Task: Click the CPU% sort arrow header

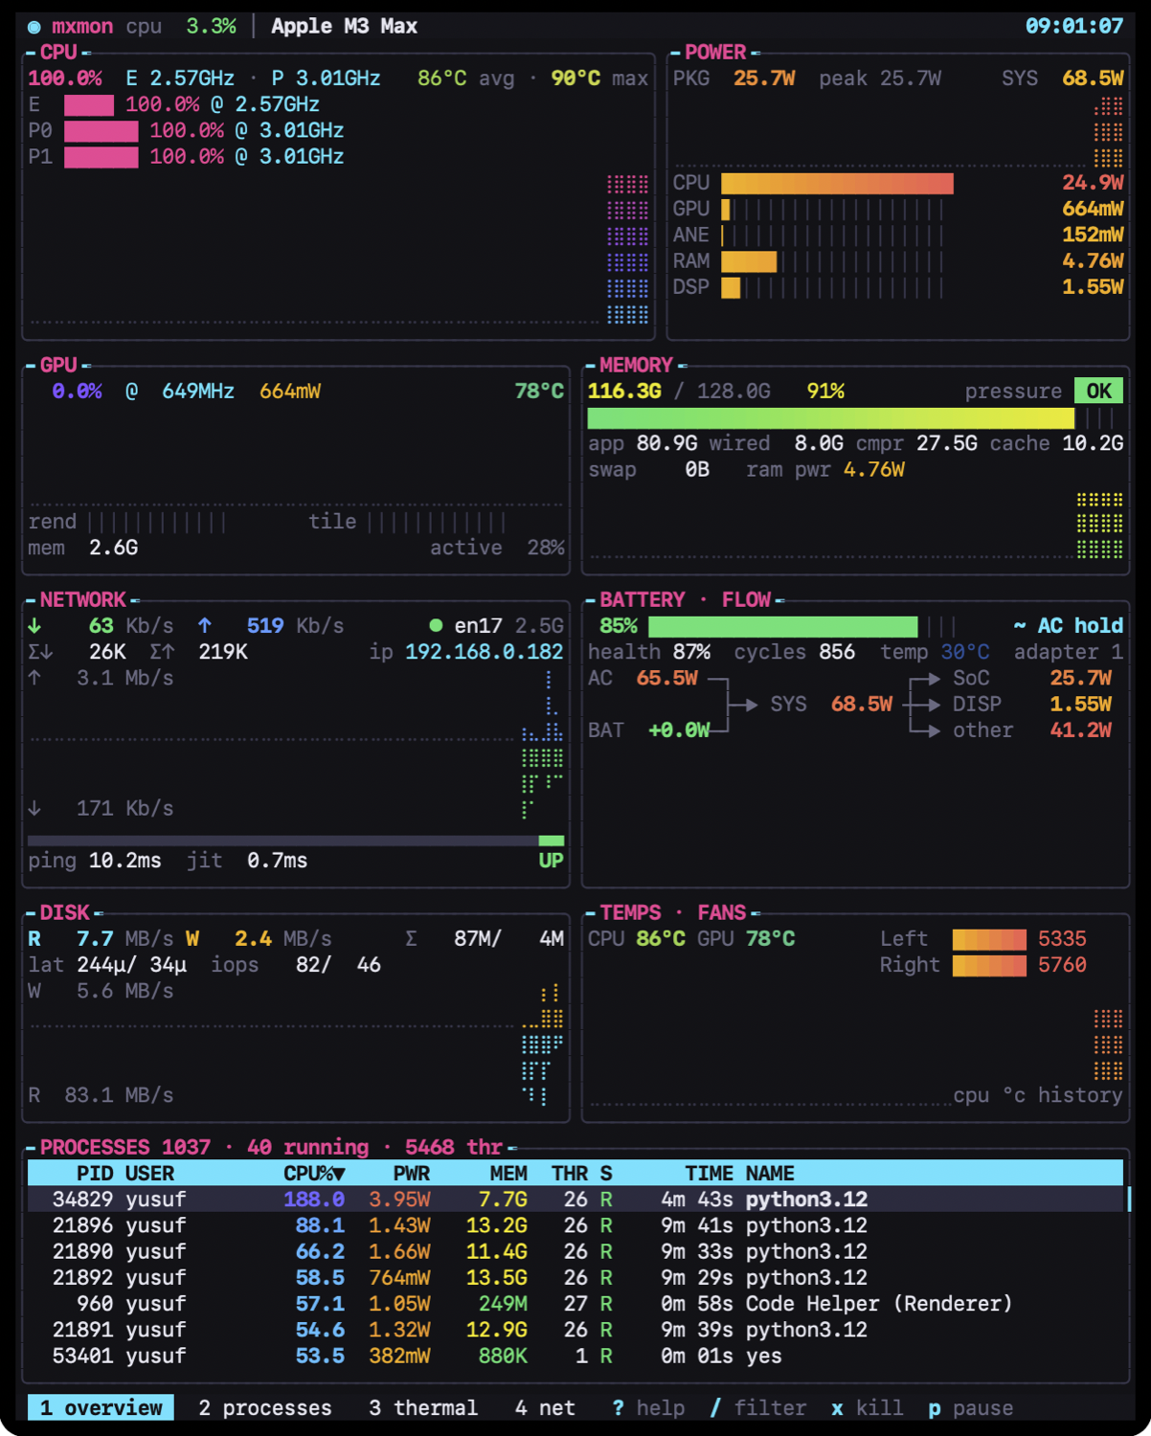Action: (314, 1173)
